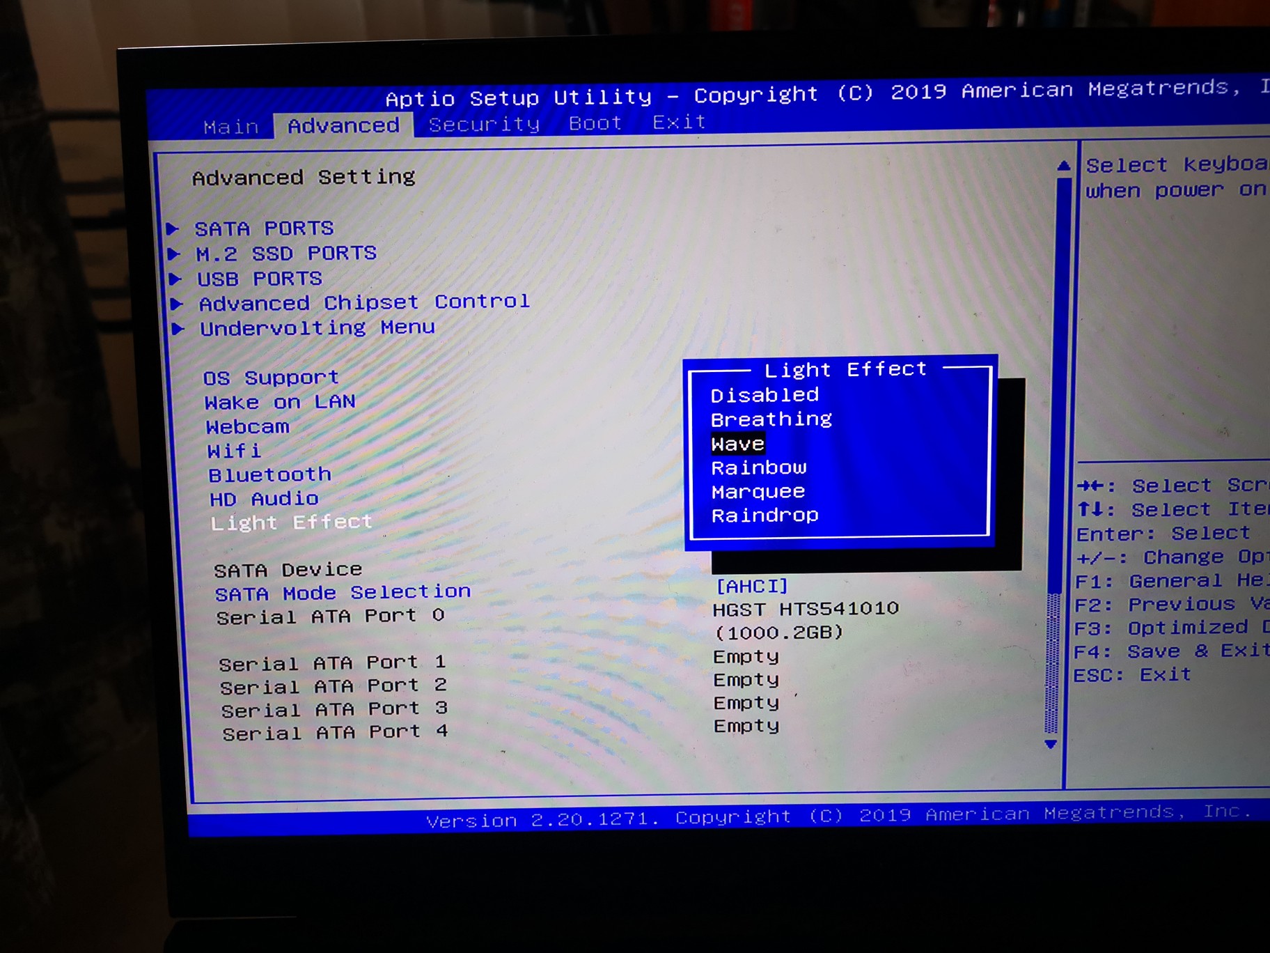Image resolution: width=1270 pixels, height=953 pixels.
Task: Choose Raindrop light effect
Action: (x=765, y=516)
